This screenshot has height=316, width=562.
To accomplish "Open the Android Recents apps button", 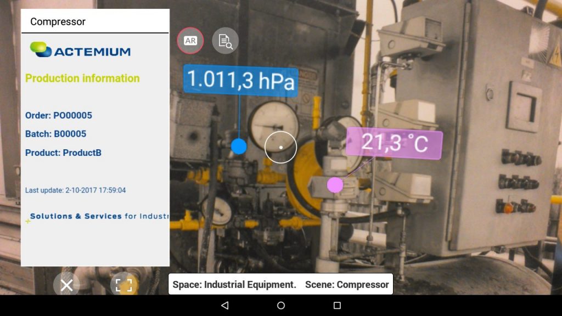I will (x=337, y=306).
